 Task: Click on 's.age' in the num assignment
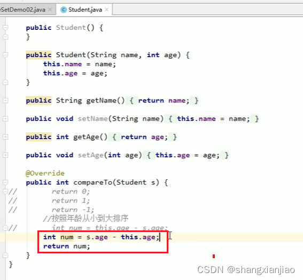97,237
